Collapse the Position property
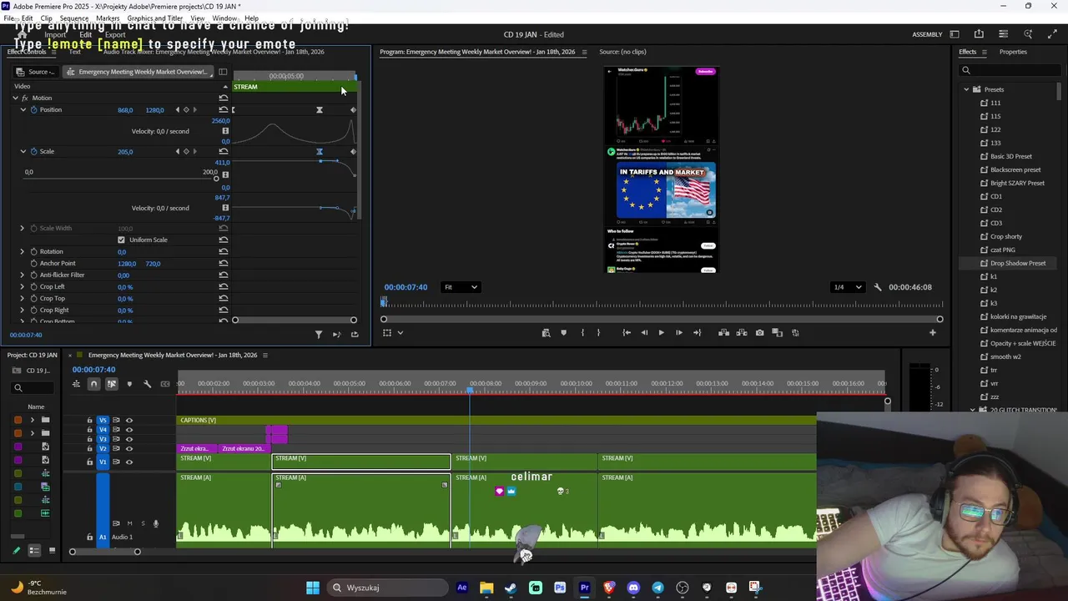1068x601 pixels. point(23,110)
